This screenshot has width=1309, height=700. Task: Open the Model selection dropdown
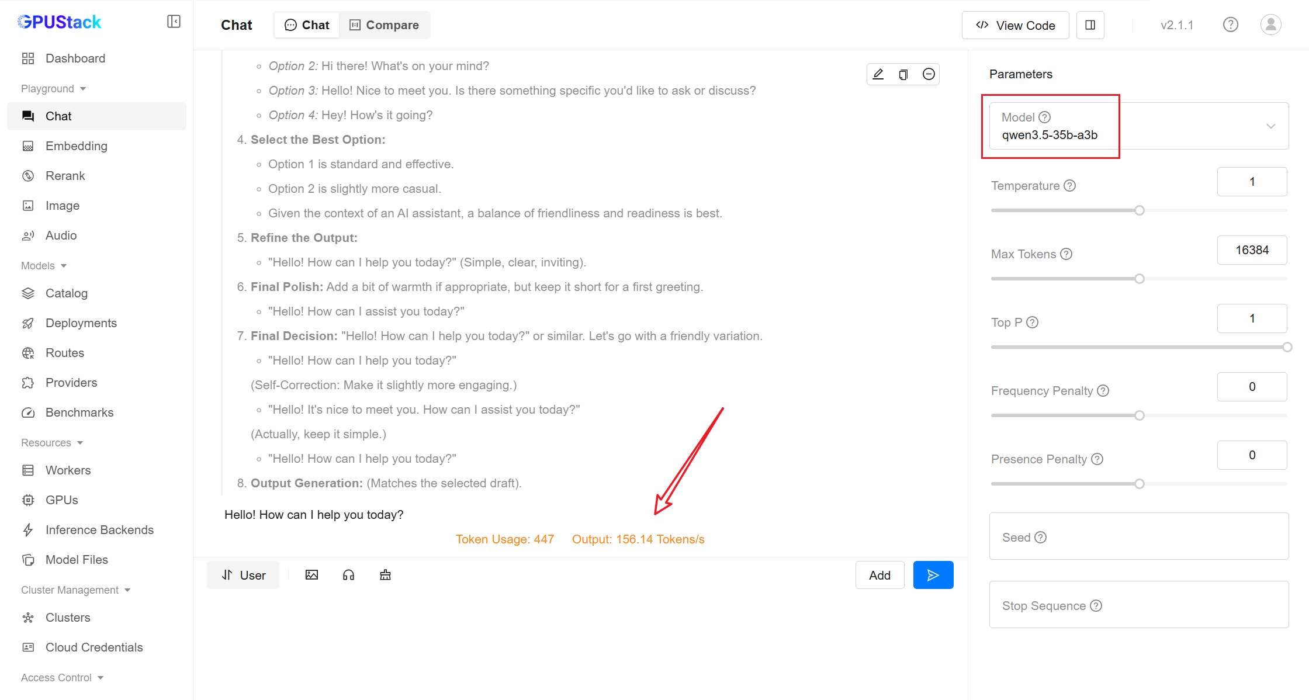[1138, 126]
